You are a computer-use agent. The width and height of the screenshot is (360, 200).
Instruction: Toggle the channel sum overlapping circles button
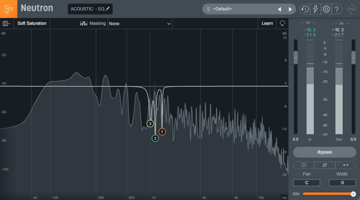point(304,165)
